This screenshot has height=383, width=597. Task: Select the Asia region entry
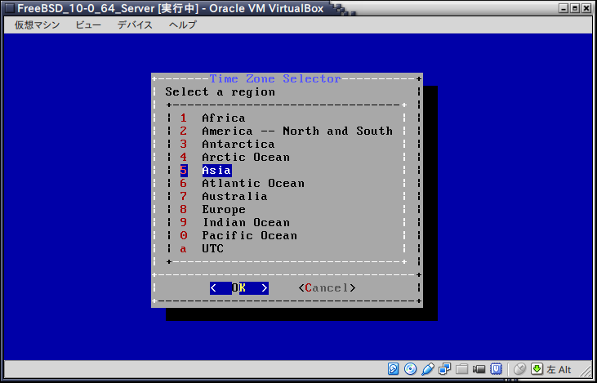point(216,171)
